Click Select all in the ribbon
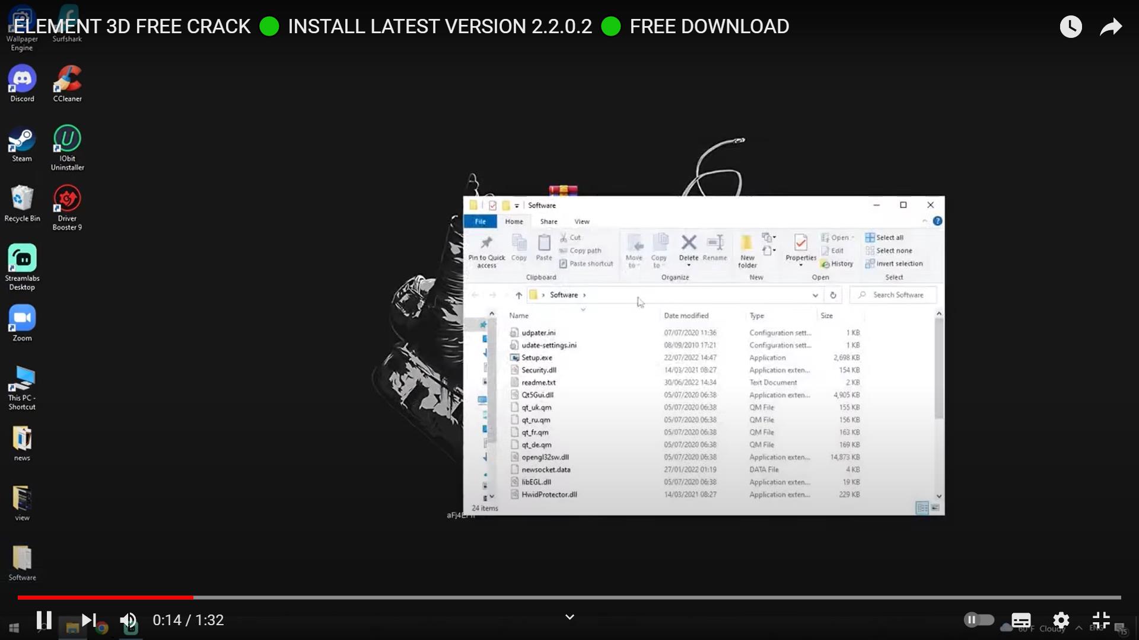Image resolution: width=1139 pixels, height=640 pixels. click(x=889, y=238)
